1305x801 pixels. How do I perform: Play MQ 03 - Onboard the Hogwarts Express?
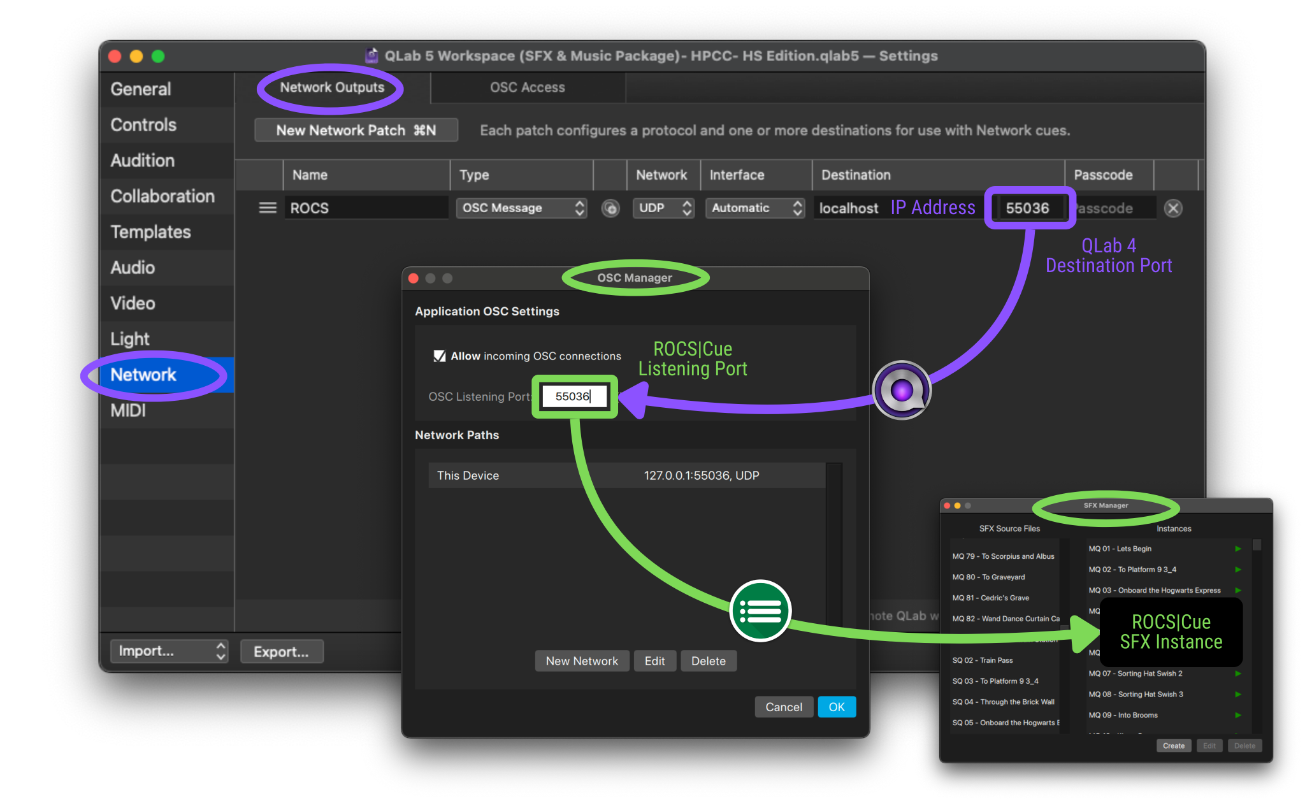coord(1239,590)
